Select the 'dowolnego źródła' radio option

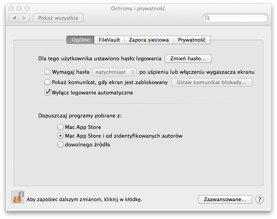(60, 144)
